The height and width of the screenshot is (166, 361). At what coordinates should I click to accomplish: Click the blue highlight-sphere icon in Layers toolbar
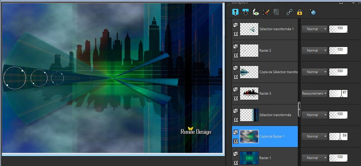[x=313, y=12]
